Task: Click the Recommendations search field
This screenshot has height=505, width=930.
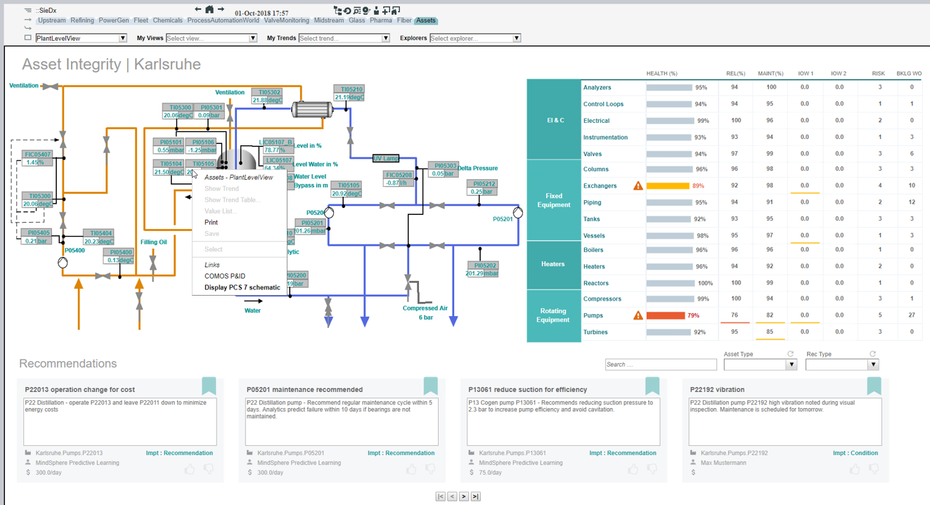Action: pos(661,364)
